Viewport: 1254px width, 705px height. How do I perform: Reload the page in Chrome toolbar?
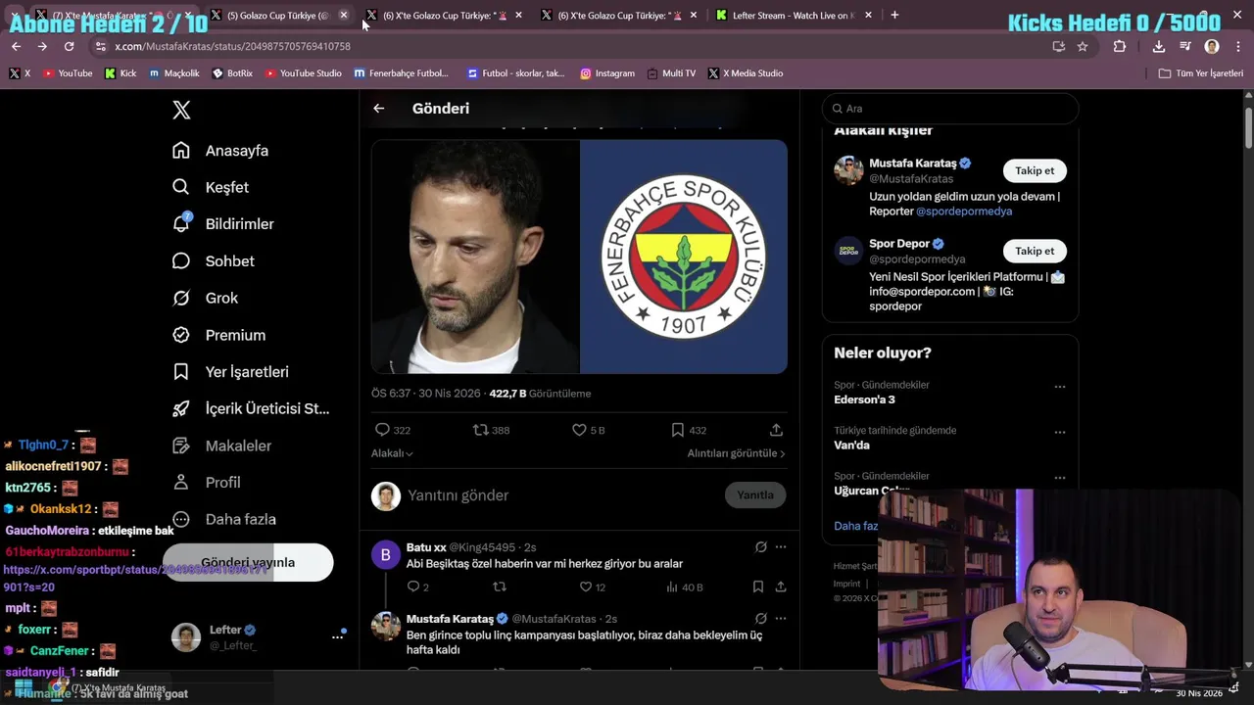(69, 46)
